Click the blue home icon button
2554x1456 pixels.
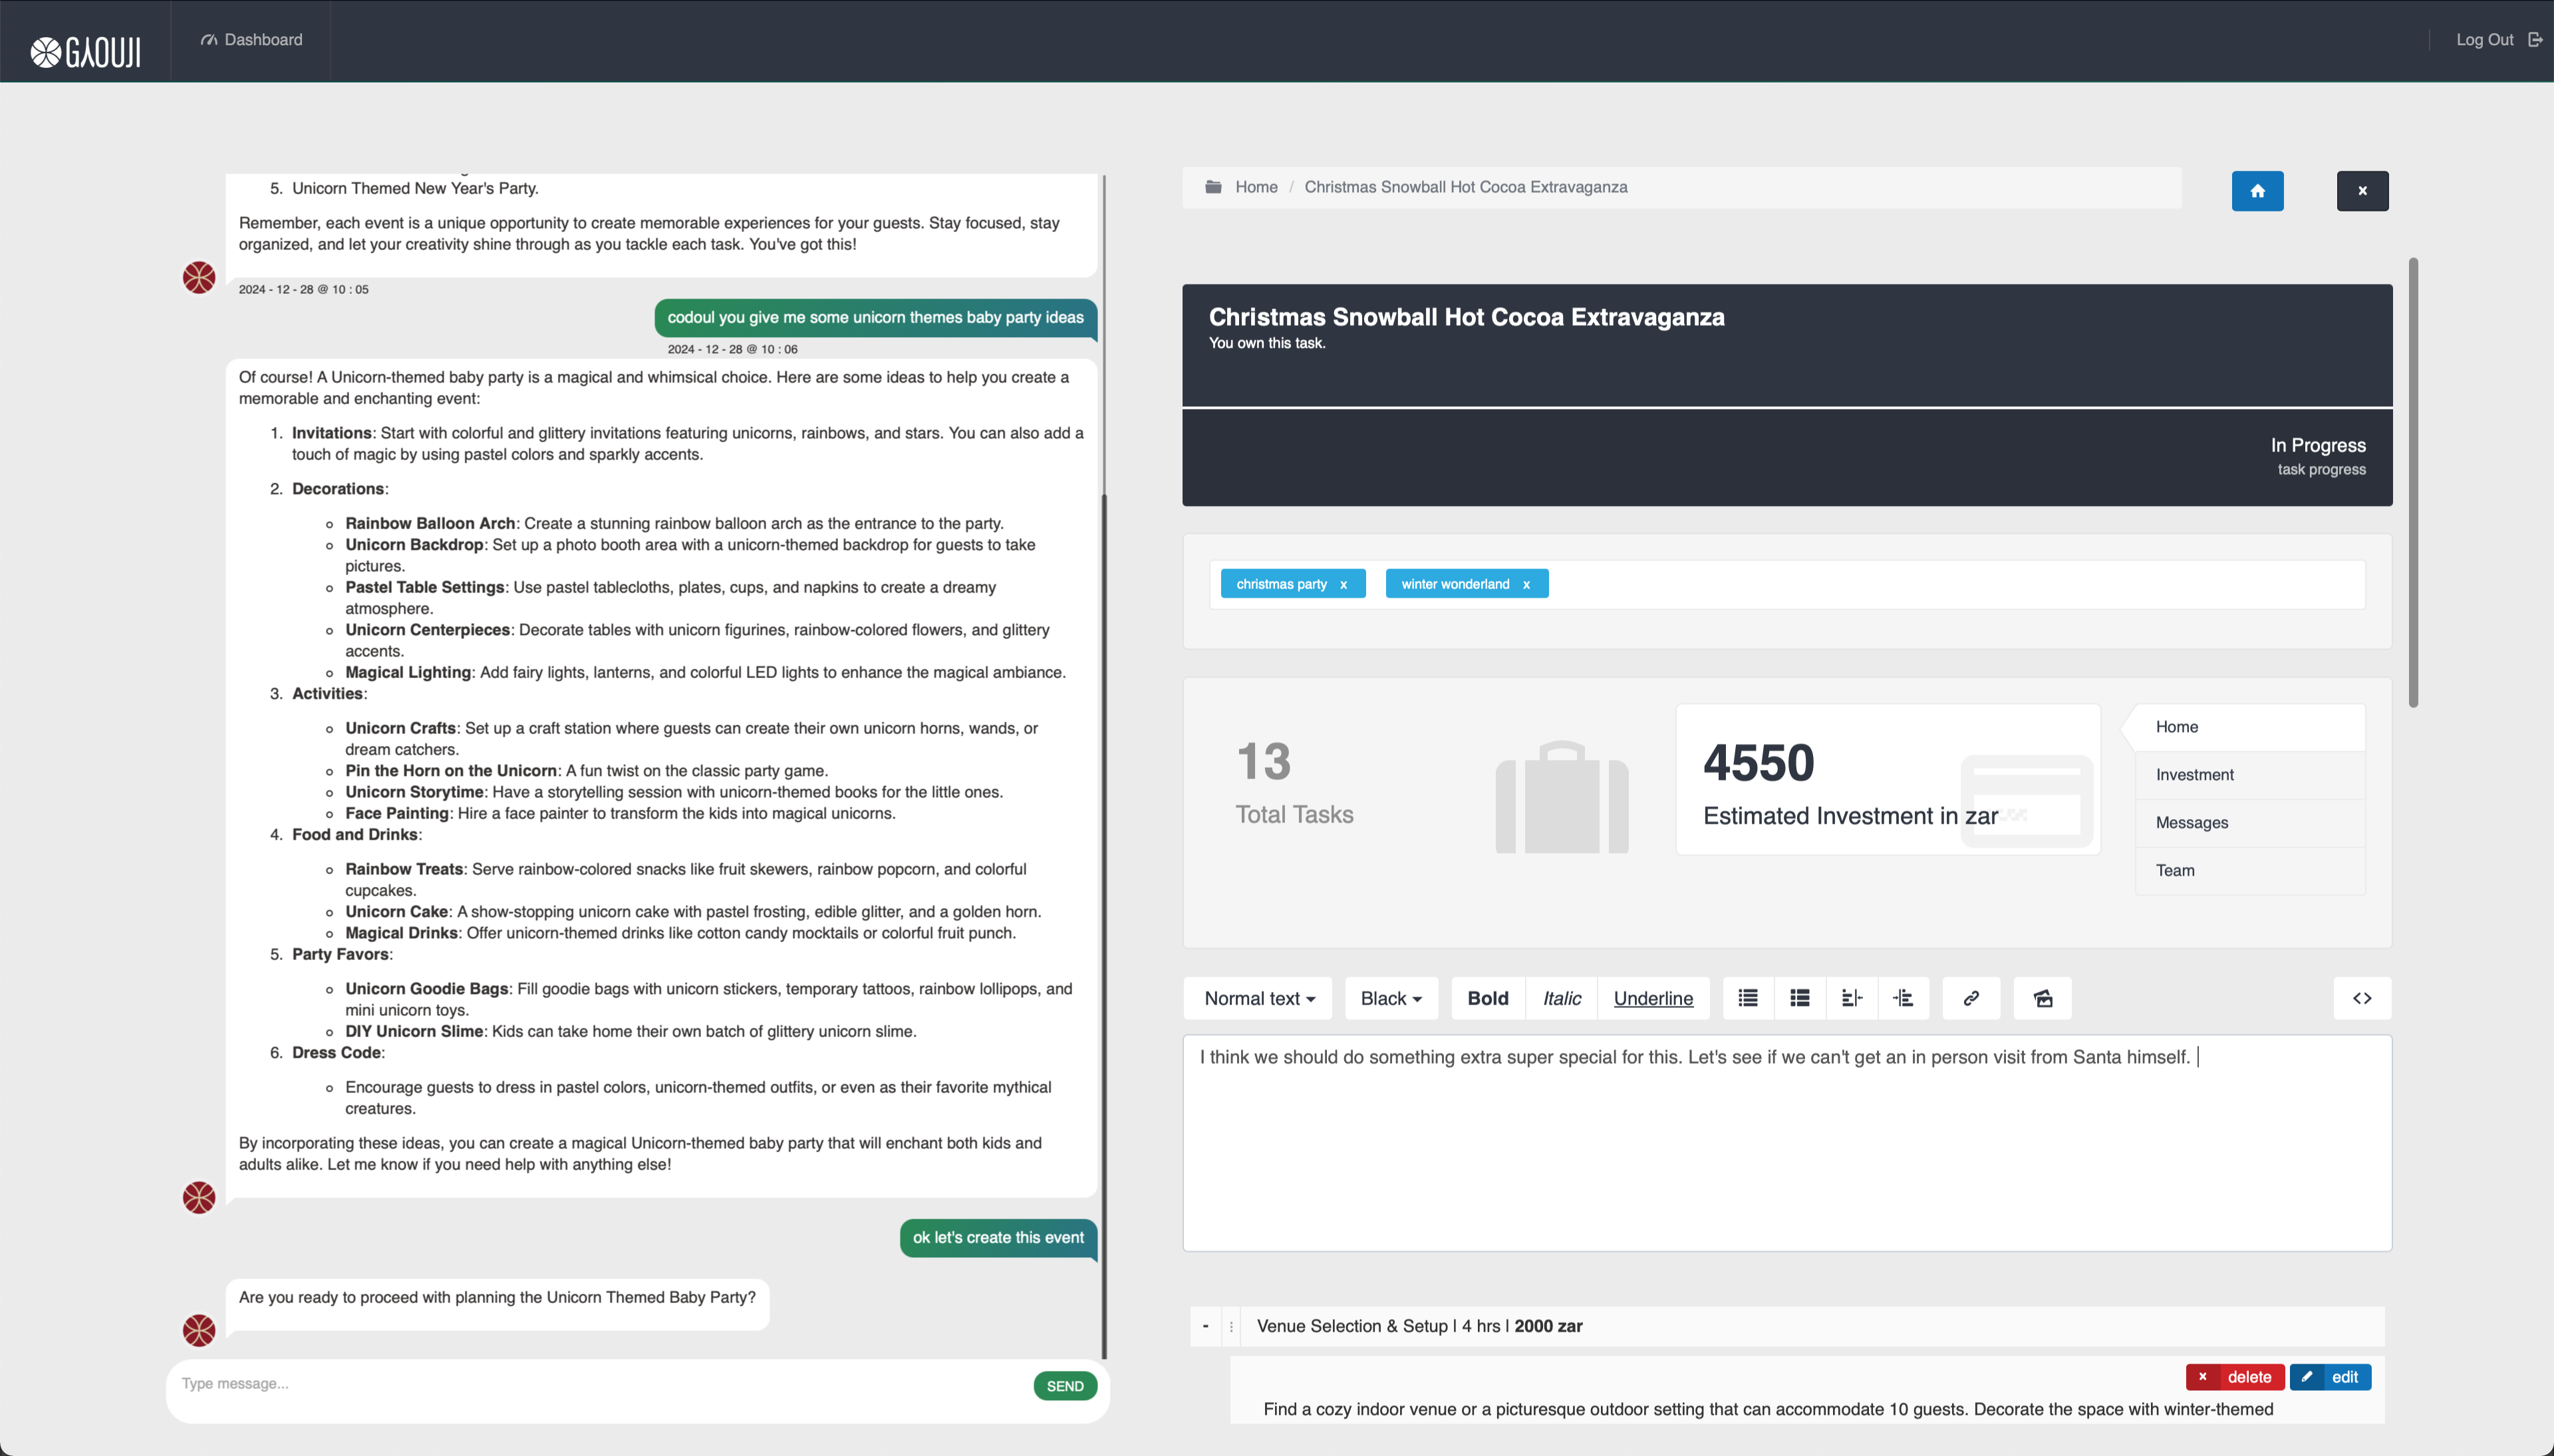[x=2257, y=191]
